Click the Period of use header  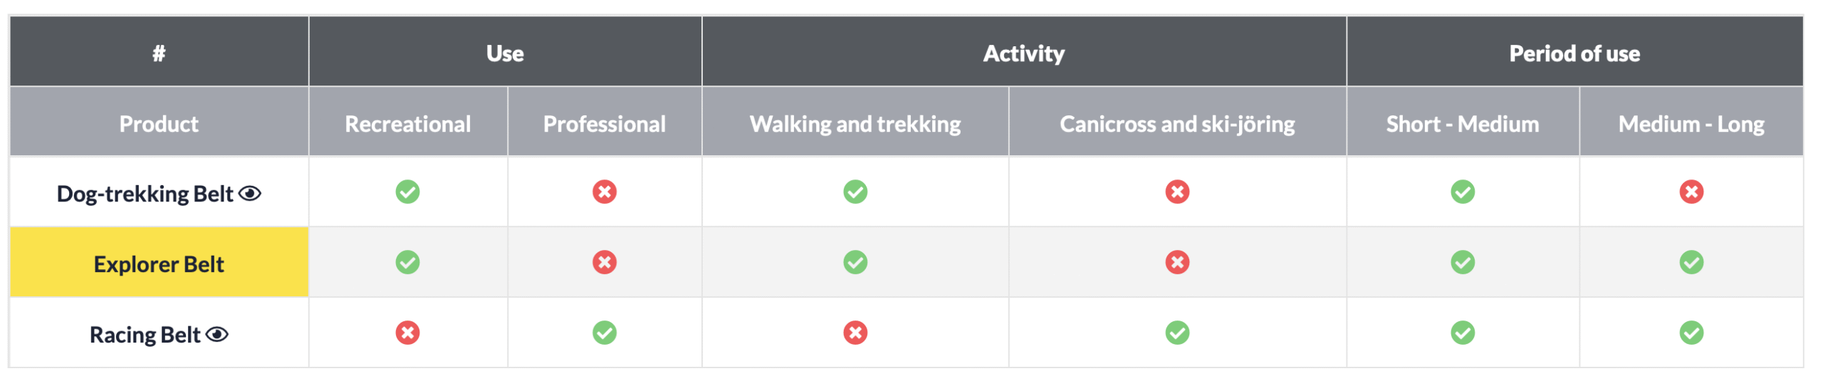coord(1574,53)
